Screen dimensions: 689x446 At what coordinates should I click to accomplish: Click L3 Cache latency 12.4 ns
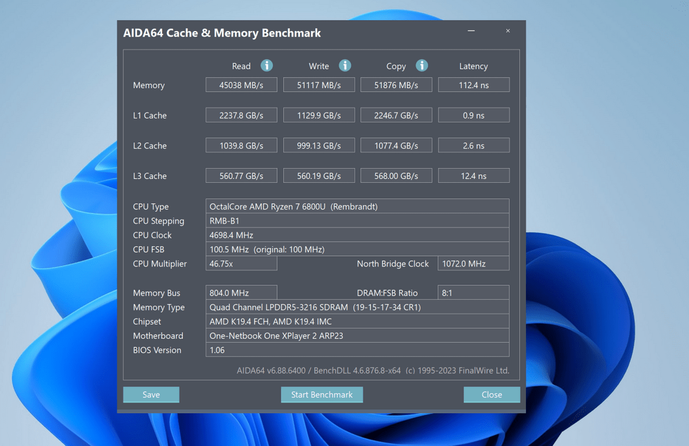click(474, 176)
